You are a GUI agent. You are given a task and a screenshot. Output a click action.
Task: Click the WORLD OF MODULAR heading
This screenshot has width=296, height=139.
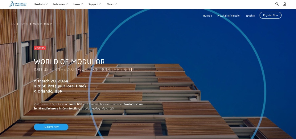pyautogui.click(x=69, y=62)
